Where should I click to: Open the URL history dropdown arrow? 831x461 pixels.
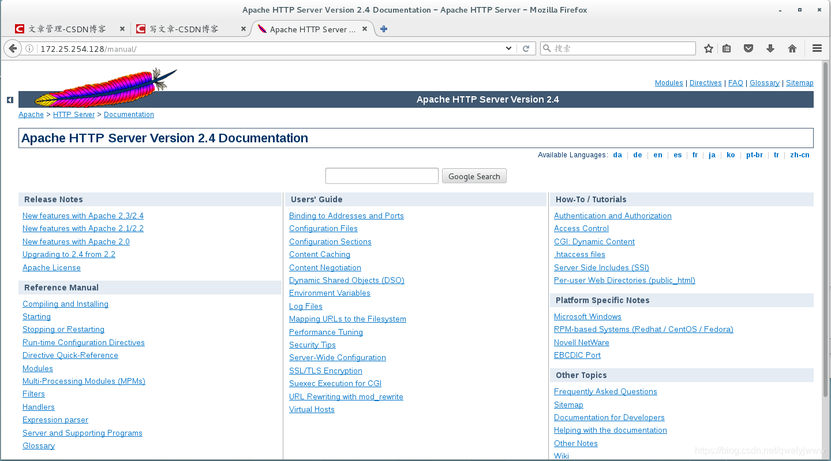point(508,48)
